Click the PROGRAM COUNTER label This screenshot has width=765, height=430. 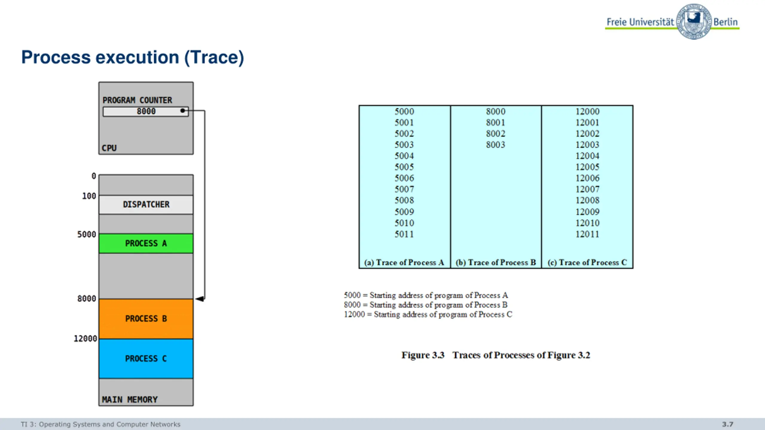pos(137,100)
